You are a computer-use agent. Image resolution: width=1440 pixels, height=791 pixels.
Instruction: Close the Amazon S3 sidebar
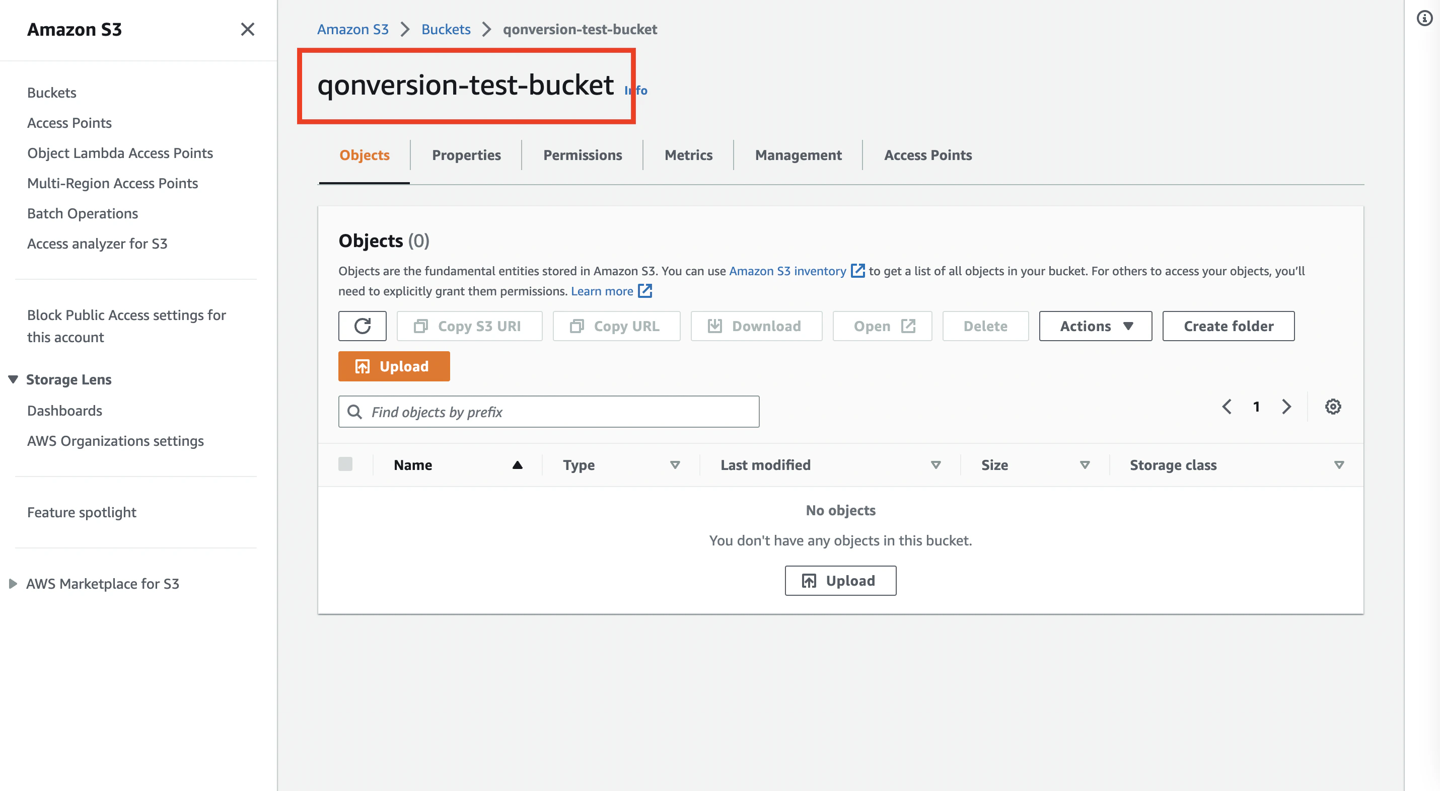[248, 29]
